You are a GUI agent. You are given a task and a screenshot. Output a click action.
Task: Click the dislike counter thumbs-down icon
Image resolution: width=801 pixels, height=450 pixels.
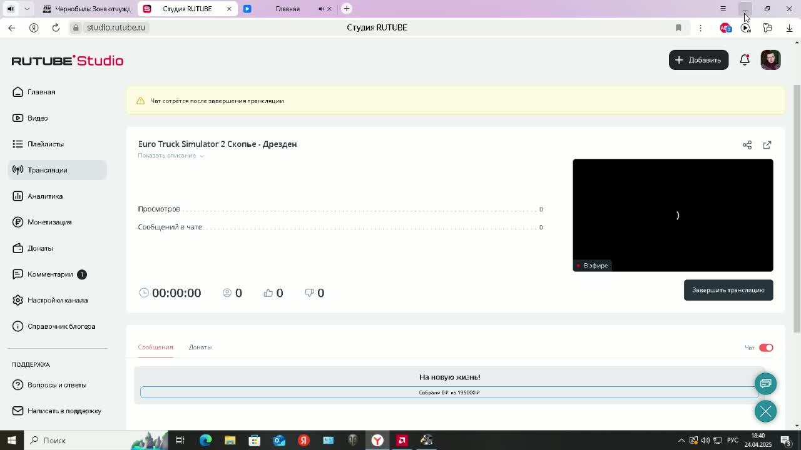(x=309, y=292)
